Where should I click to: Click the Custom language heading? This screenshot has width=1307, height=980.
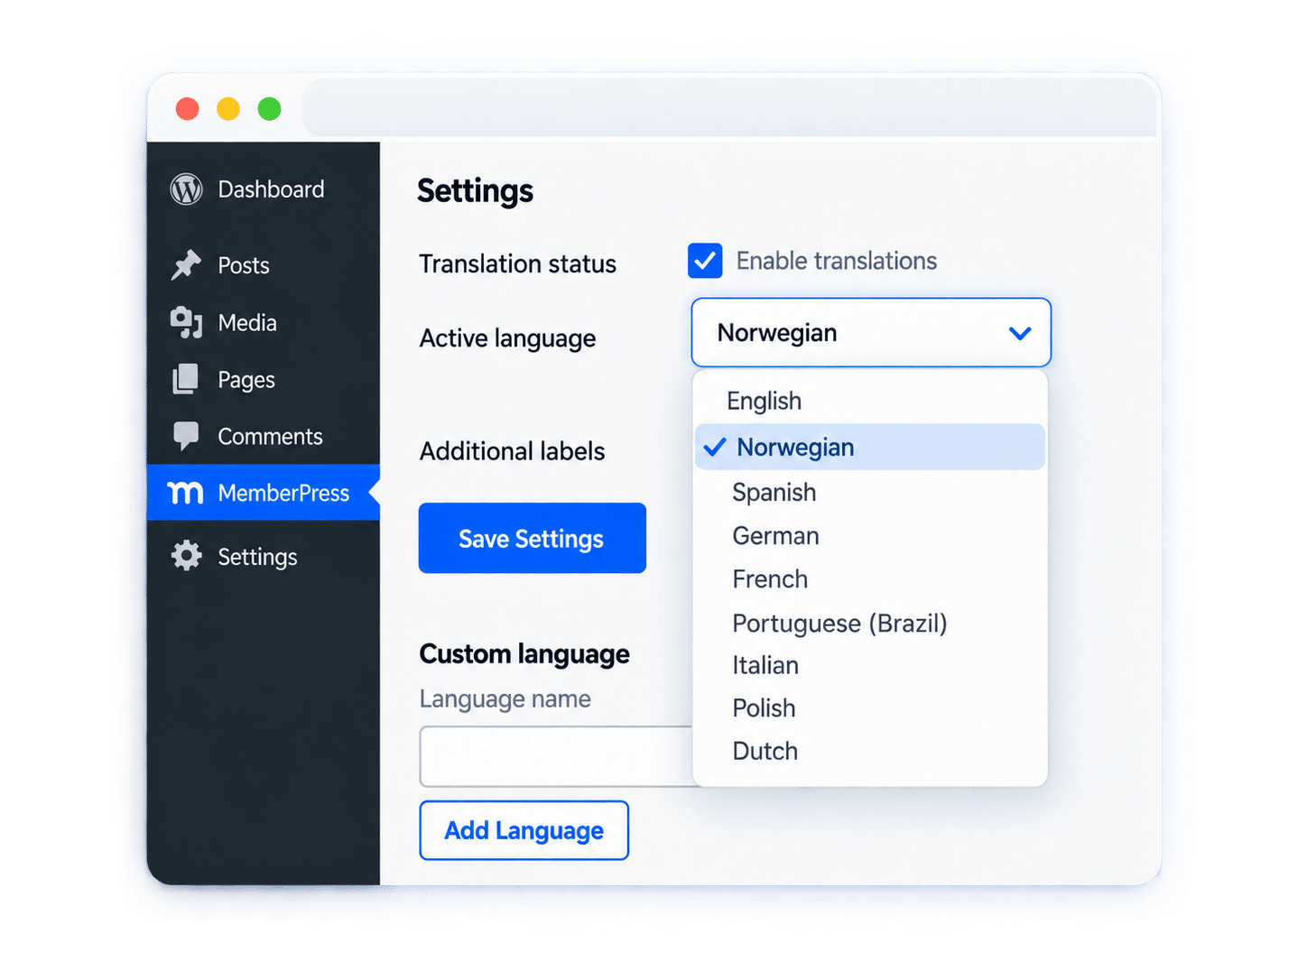524,654
